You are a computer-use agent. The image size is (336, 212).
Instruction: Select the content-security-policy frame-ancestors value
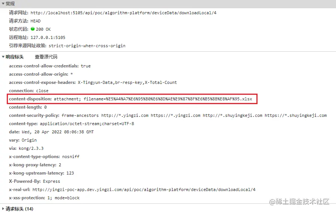194,115
